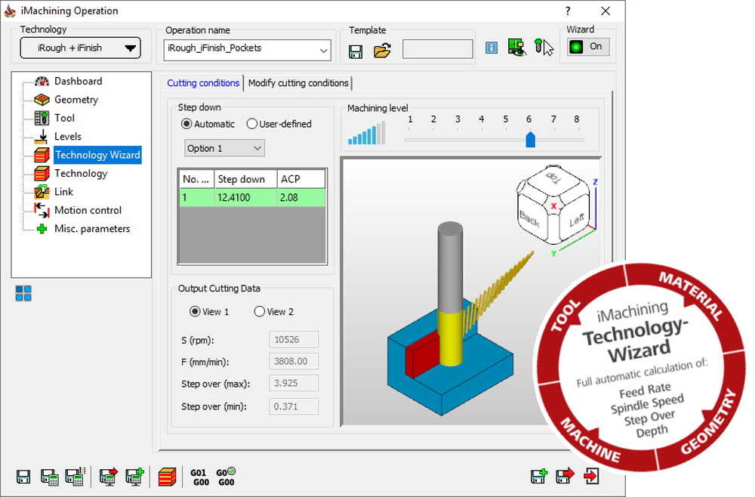
Task: Click the save and calculate icon
Action: click(50, 477)
